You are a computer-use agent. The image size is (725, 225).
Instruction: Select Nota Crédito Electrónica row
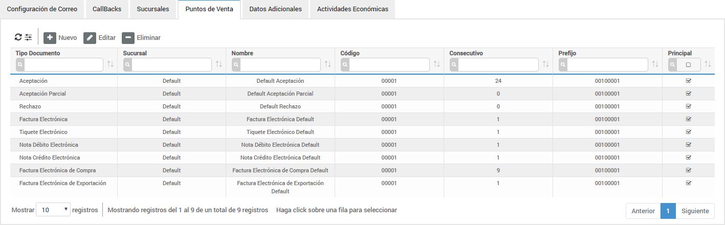(x=363, y=157)
